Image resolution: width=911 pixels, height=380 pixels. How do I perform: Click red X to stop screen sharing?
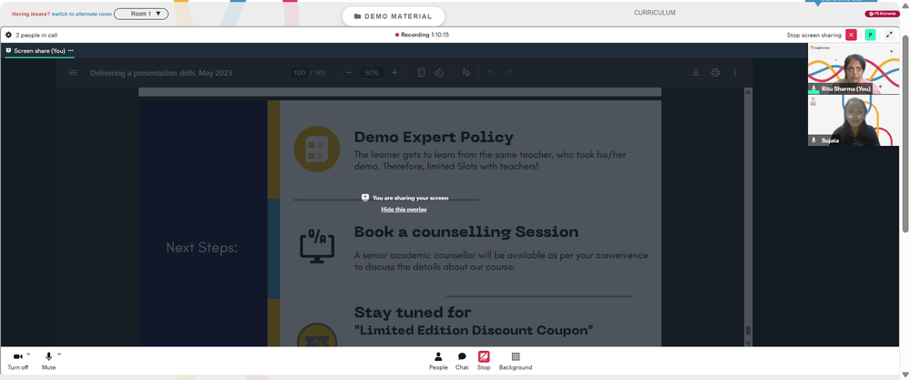pyautogui.click(x=851, y=35)
